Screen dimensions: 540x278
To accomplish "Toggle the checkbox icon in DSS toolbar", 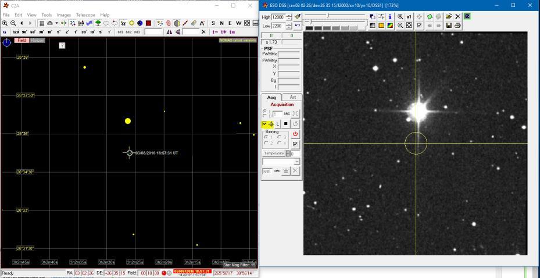I will pos(419,25).
